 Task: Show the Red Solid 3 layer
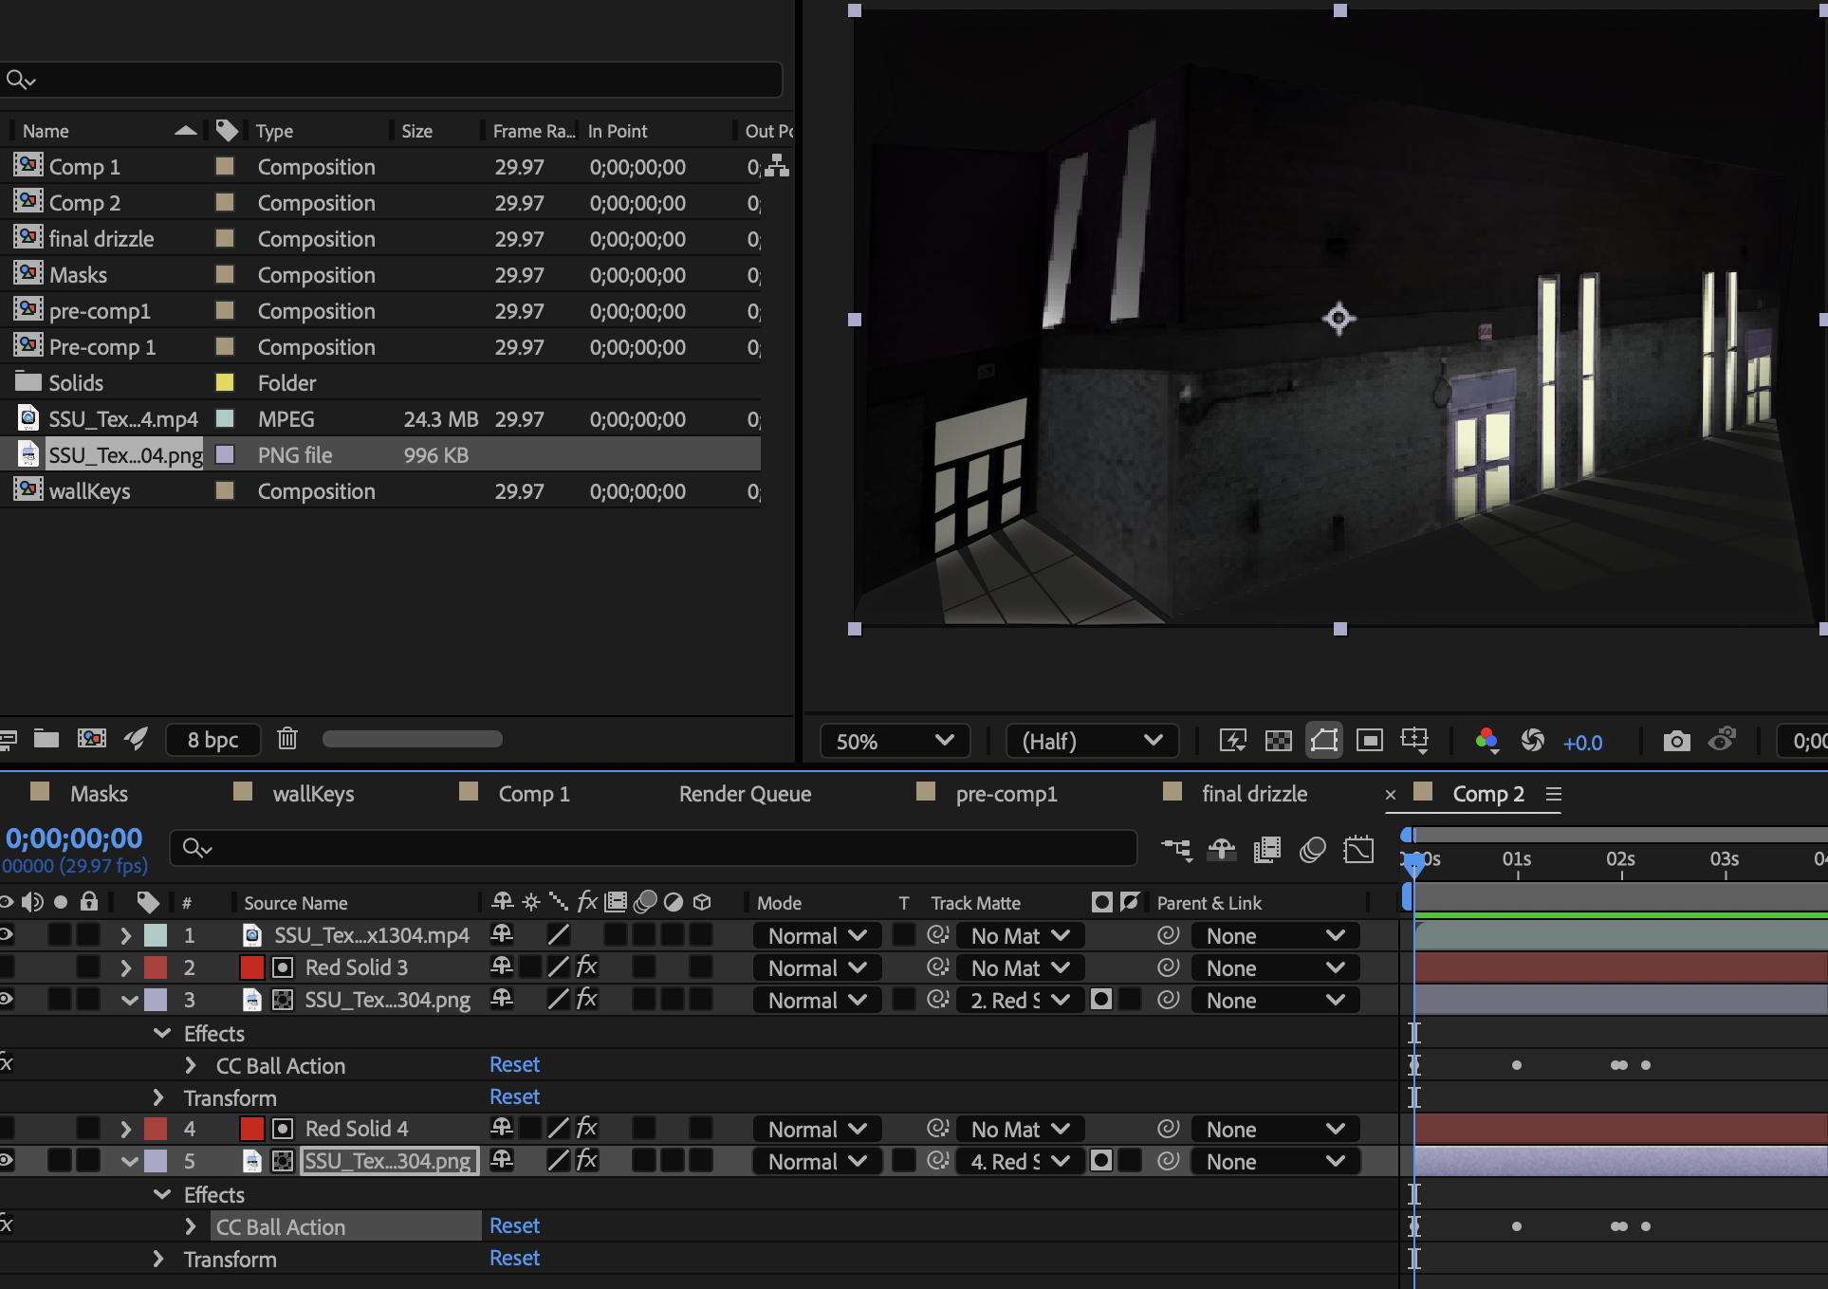pyautogui.click(x=7, y=967)
